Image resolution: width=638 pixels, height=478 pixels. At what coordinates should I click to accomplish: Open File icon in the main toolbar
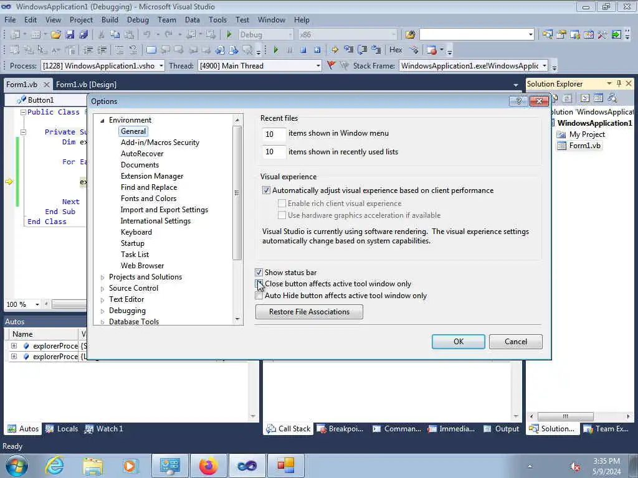[55, 35]
